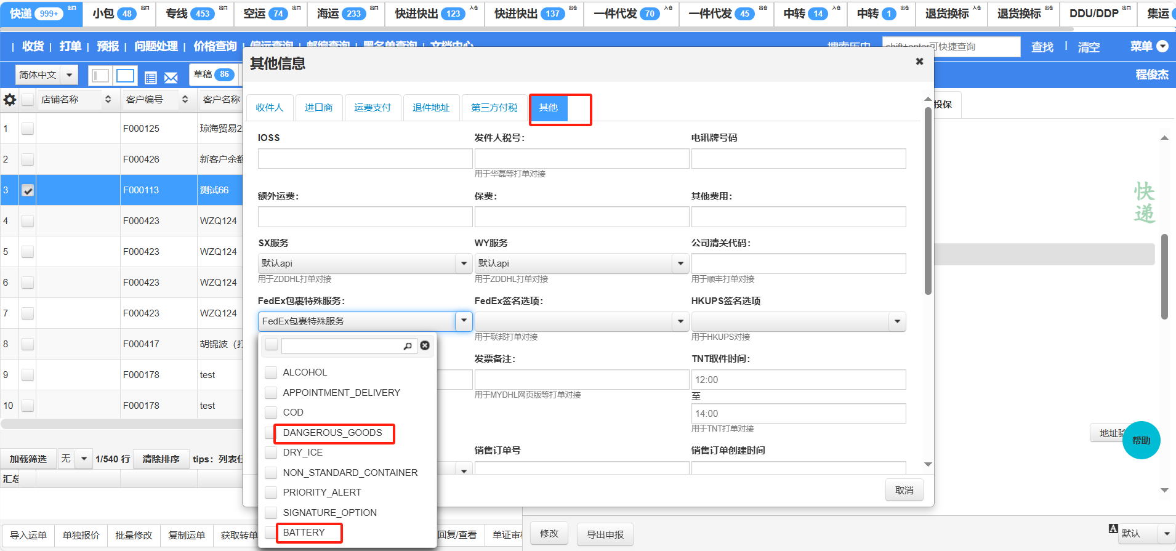Click the blue list view icon

click(150, 78)
